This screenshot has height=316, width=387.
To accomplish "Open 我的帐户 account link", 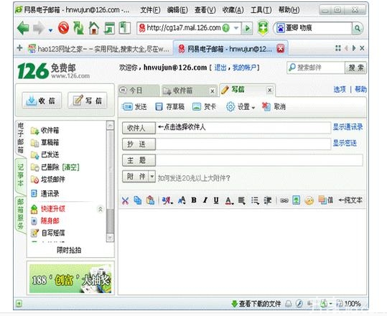I will coord(244,68).
